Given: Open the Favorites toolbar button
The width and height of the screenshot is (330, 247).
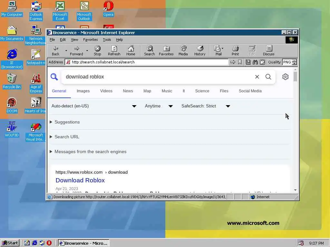Looking at the screenshot, I should 166,51.
